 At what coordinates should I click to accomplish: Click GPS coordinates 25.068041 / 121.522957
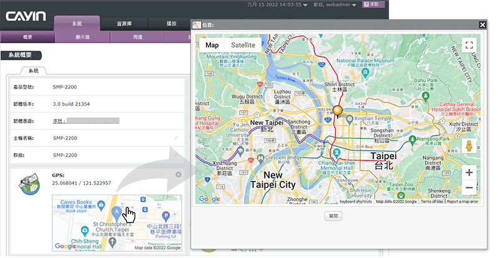(82, 183)
